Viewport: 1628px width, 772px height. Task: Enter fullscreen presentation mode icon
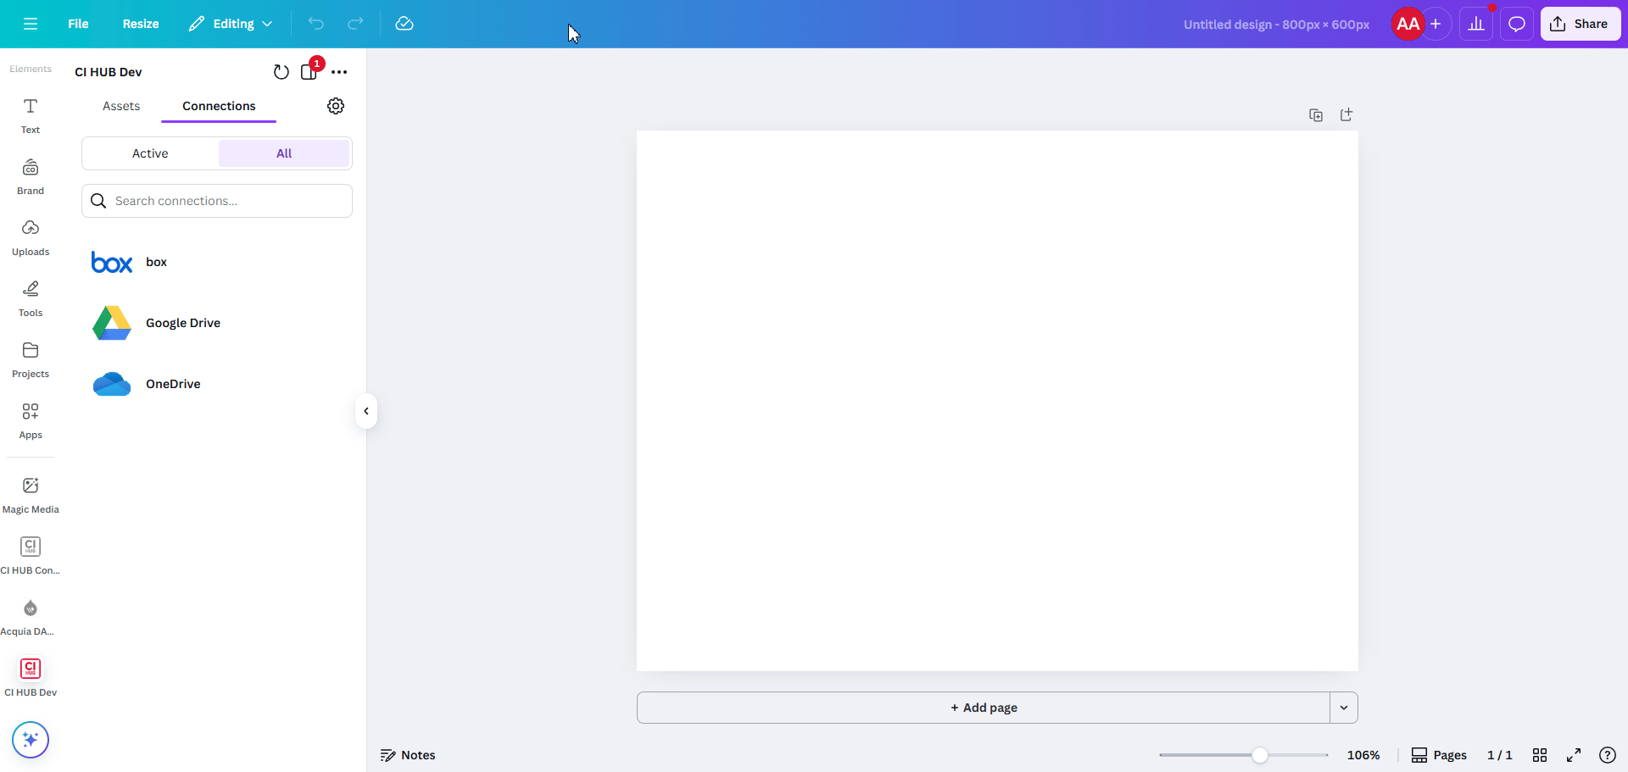(1574, 755)
